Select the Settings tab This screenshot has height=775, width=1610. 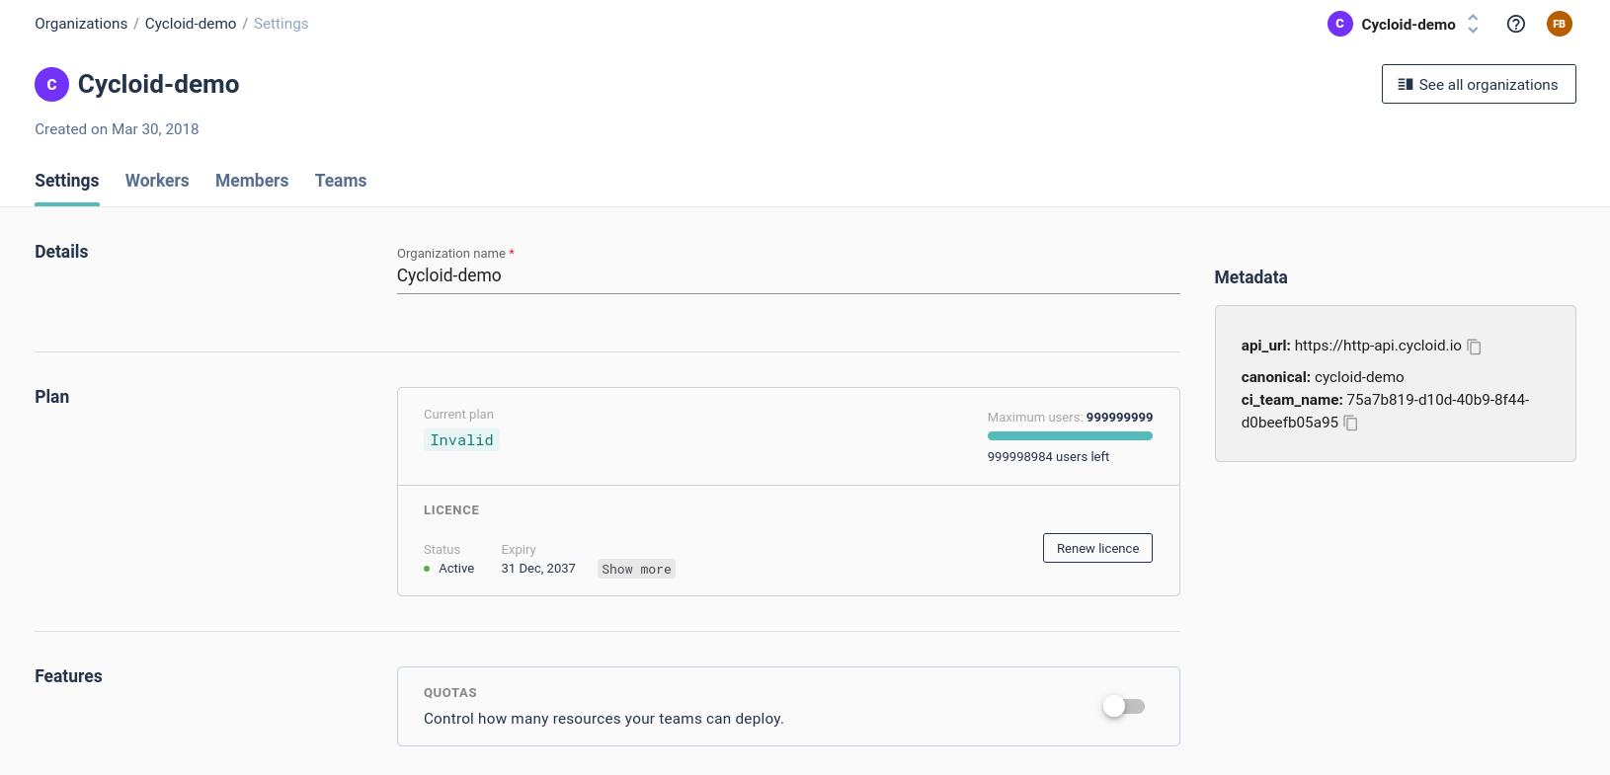(x=67, y=181)
